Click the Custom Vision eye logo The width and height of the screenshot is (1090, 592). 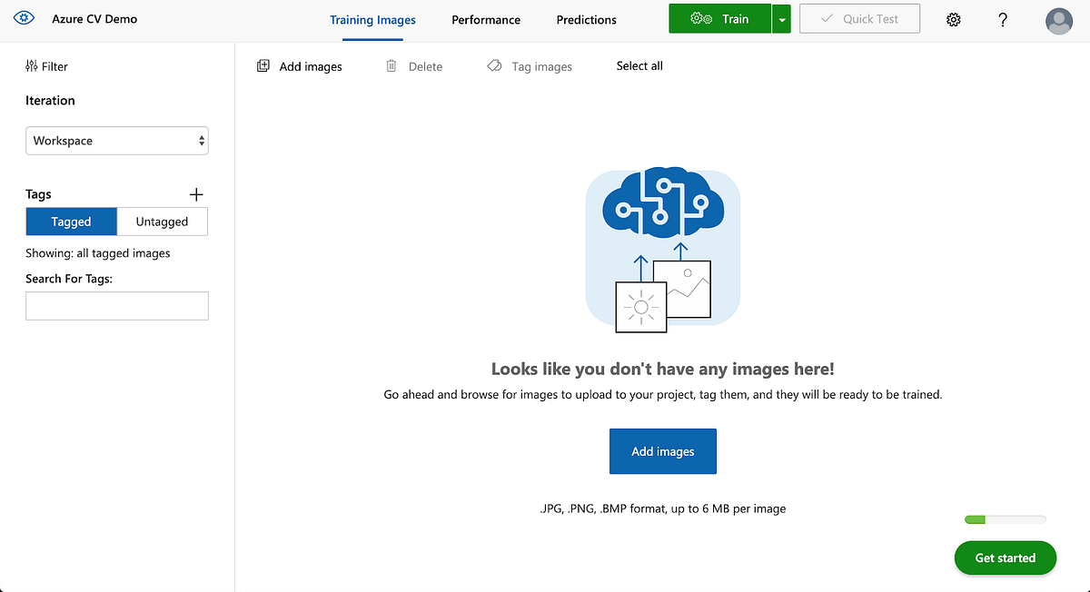(23, 18)
